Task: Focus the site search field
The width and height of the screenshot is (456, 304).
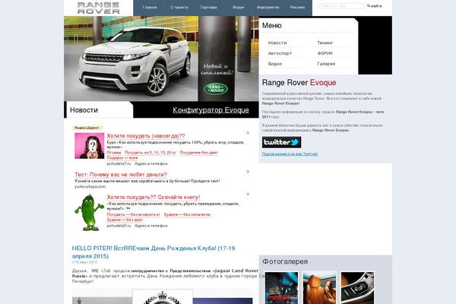Action: click(x=341, y=6)
